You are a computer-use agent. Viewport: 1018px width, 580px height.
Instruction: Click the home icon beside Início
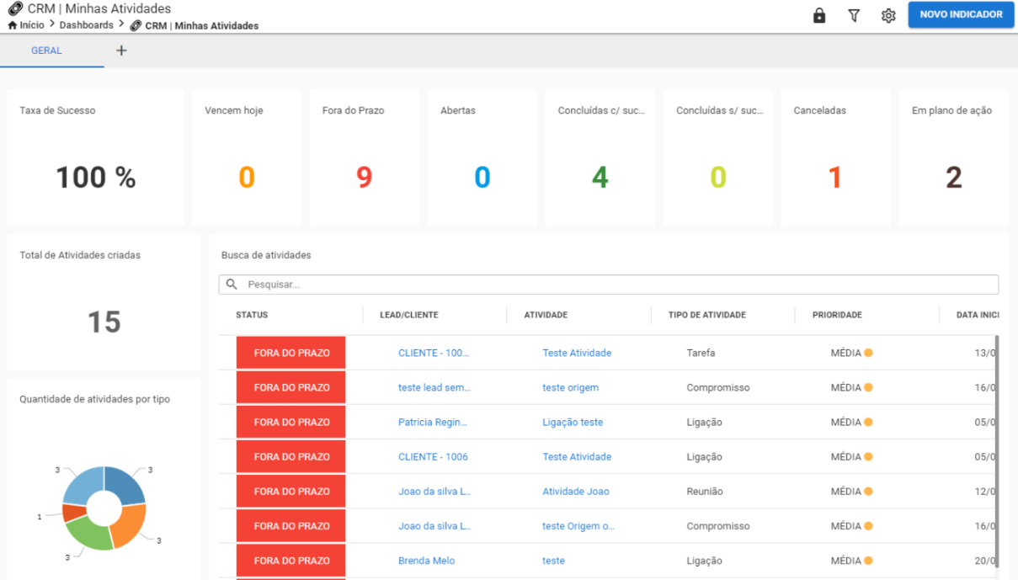13,25
